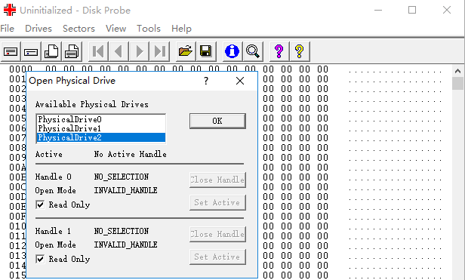Maximize the Disk Probe window
The image size is (465, 280).
click(412, 10)
